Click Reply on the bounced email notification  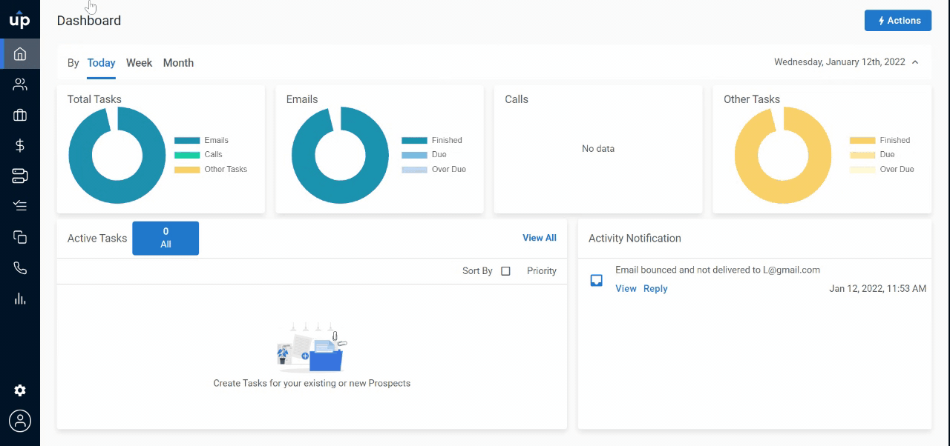click(655, 289)
